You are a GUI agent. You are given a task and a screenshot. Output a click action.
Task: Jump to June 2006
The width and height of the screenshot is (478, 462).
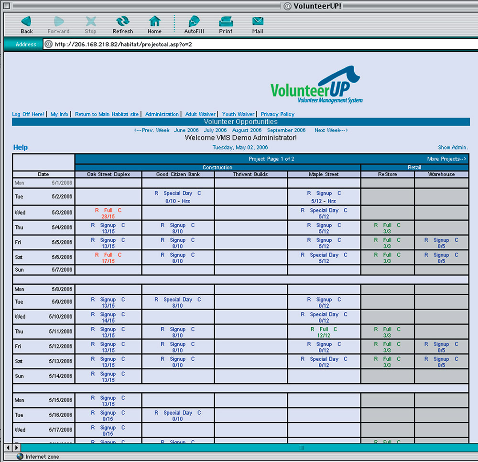pyautogui.click(x=186, y=130)
